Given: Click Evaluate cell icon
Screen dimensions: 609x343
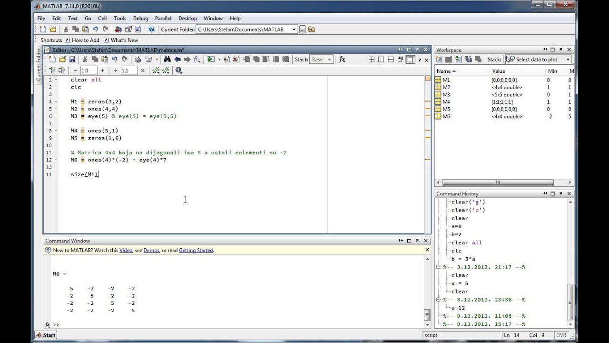Looking at the screenshot, I should pos(52,70).
